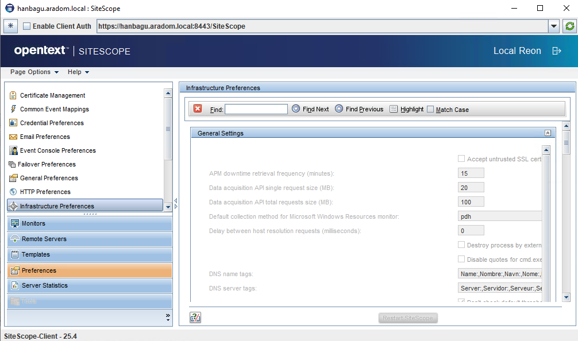This screenshot has height=341, width=578.
Task: Toggle Destroy process by external checkbox
Action: [x=461, y=245]
